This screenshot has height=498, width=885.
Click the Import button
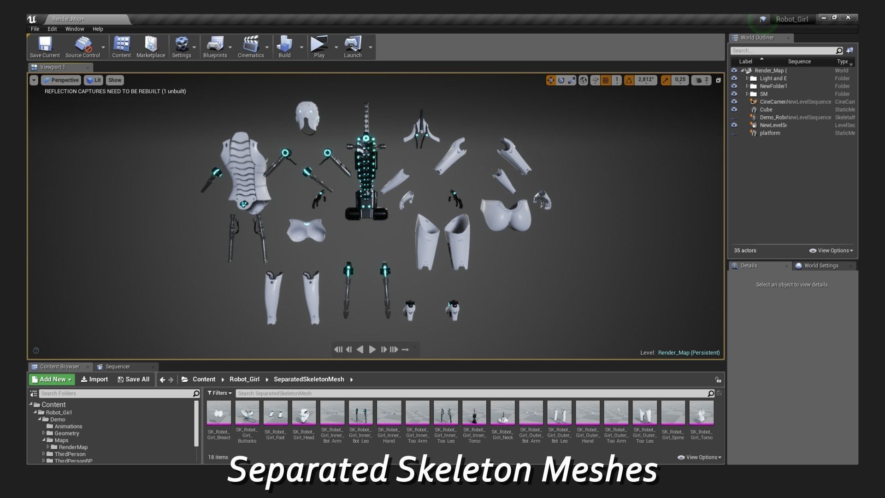coord(94,379)
